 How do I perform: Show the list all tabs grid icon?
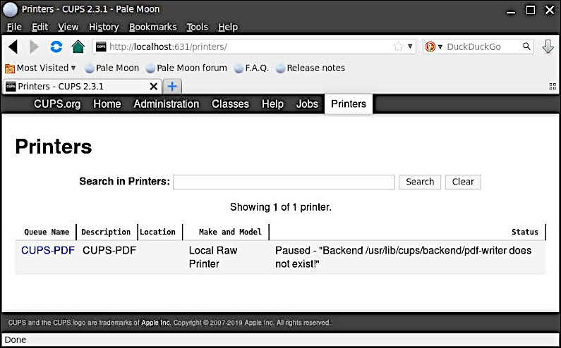point(553,87)
